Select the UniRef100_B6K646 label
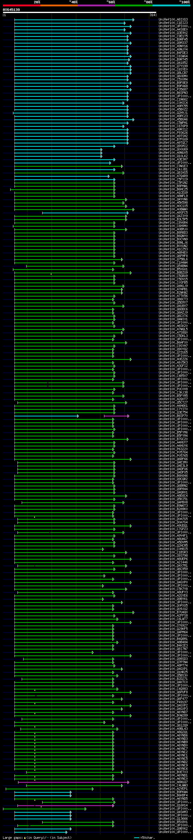This screenshot has width=193, height=840. 173,476
